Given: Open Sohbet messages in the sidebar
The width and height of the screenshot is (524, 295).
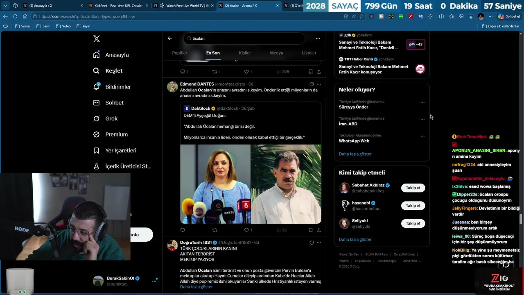Looking at the screenshot, I should pos(108,103).
